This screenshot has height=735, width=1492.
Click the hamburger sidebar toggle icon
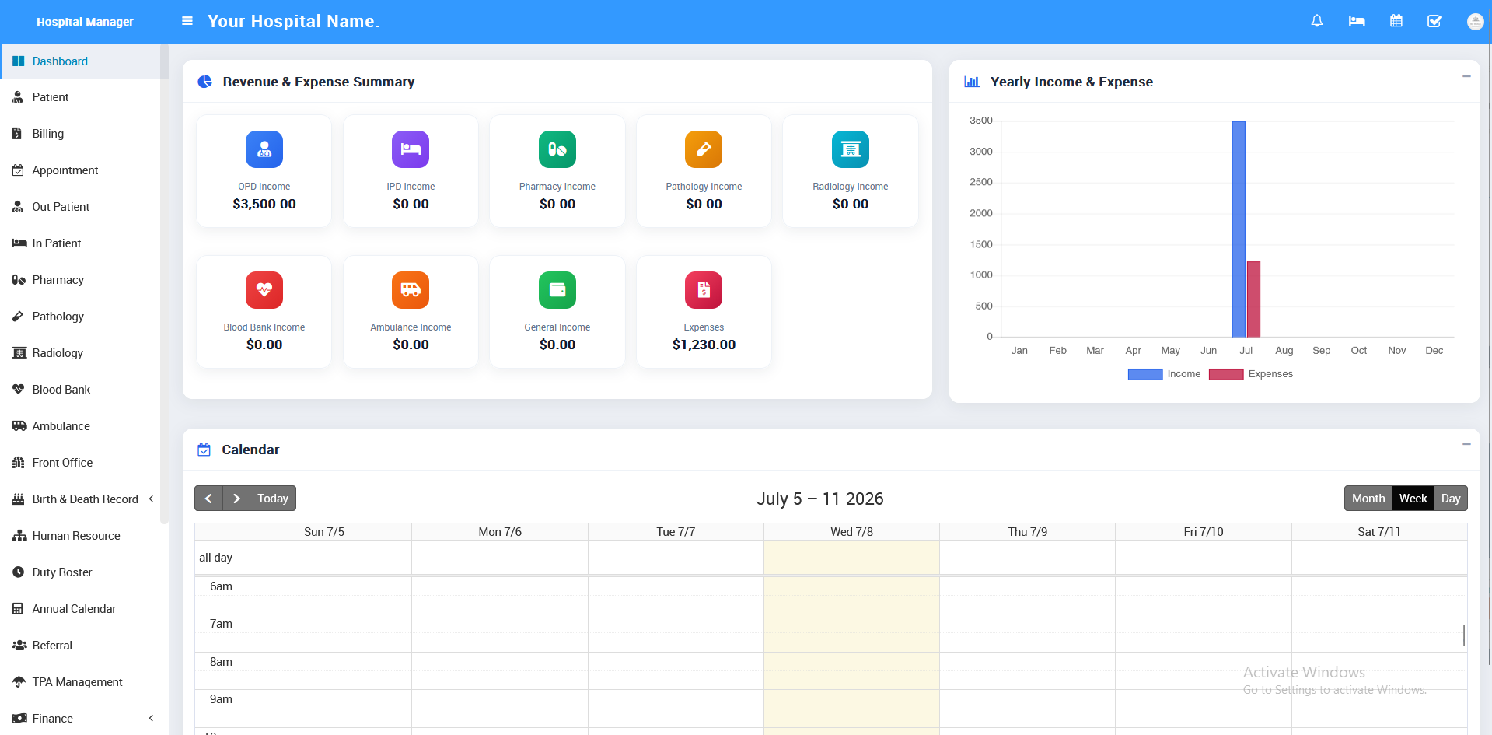[187, 21]
